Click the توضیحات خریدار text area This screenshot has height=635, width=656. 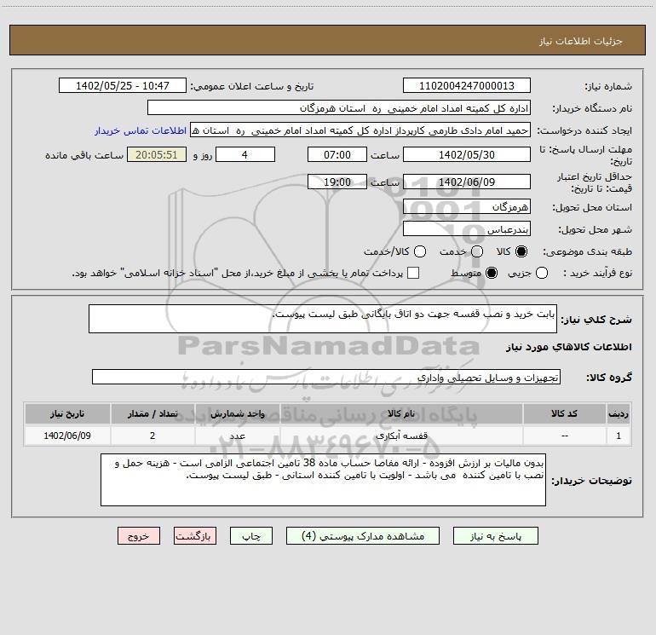click(x=323, y=480)
